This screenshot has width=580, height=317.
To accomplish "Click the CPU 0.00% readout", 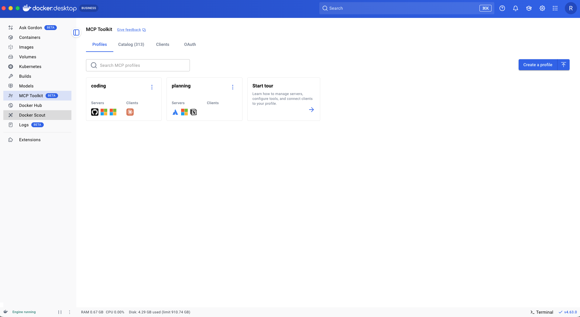I will coord(115,312).
